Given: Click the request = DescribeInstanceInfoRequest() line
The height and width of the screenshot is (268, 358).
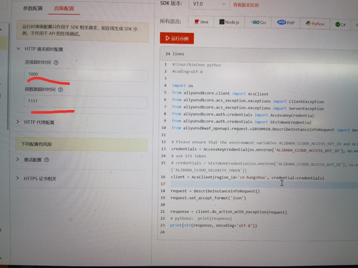Looking at the screenshot, I should (215, 191).
